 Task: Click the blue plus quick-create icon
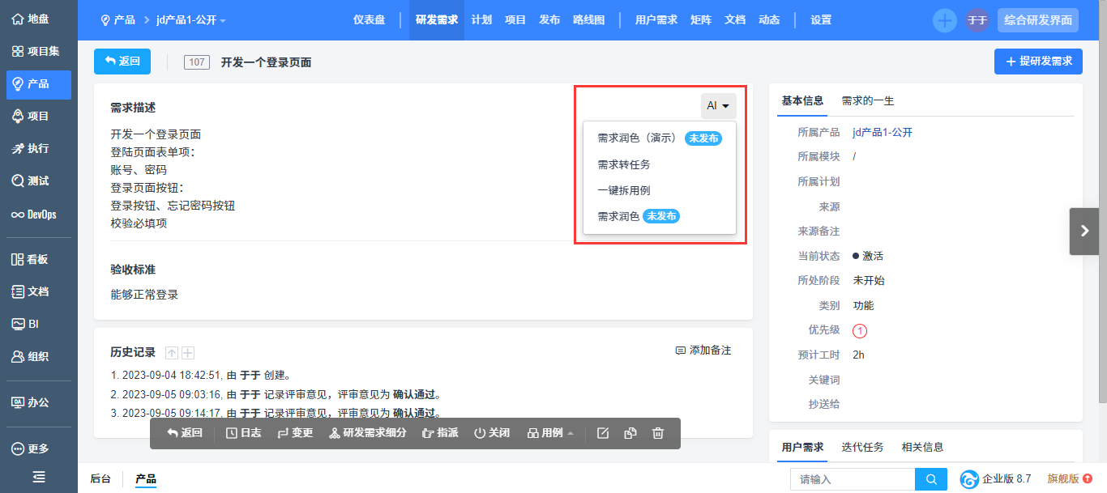(x=944, y=20)
